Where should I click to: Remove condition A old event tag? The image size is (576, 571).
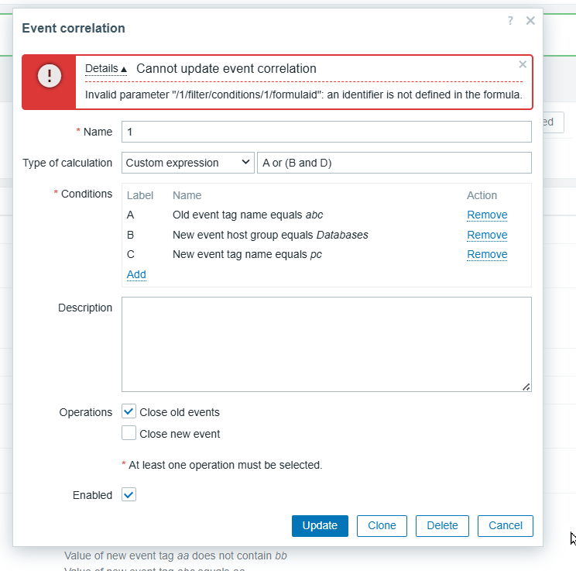486,215
